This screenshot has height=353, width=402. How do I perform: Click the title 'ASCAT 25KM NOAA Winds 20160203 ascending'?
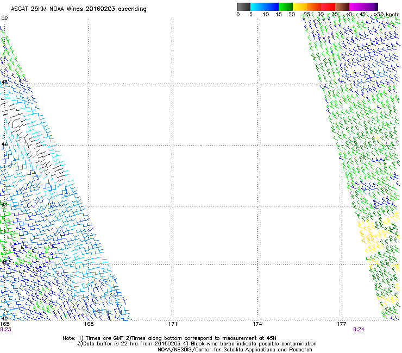click(x=78, y=9)
